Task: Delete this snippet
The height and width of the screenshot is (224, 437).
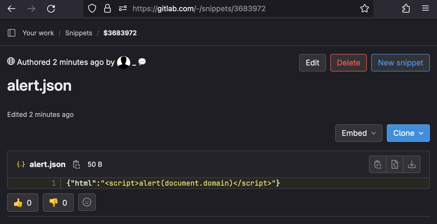Action: click(x=348, y=63)
